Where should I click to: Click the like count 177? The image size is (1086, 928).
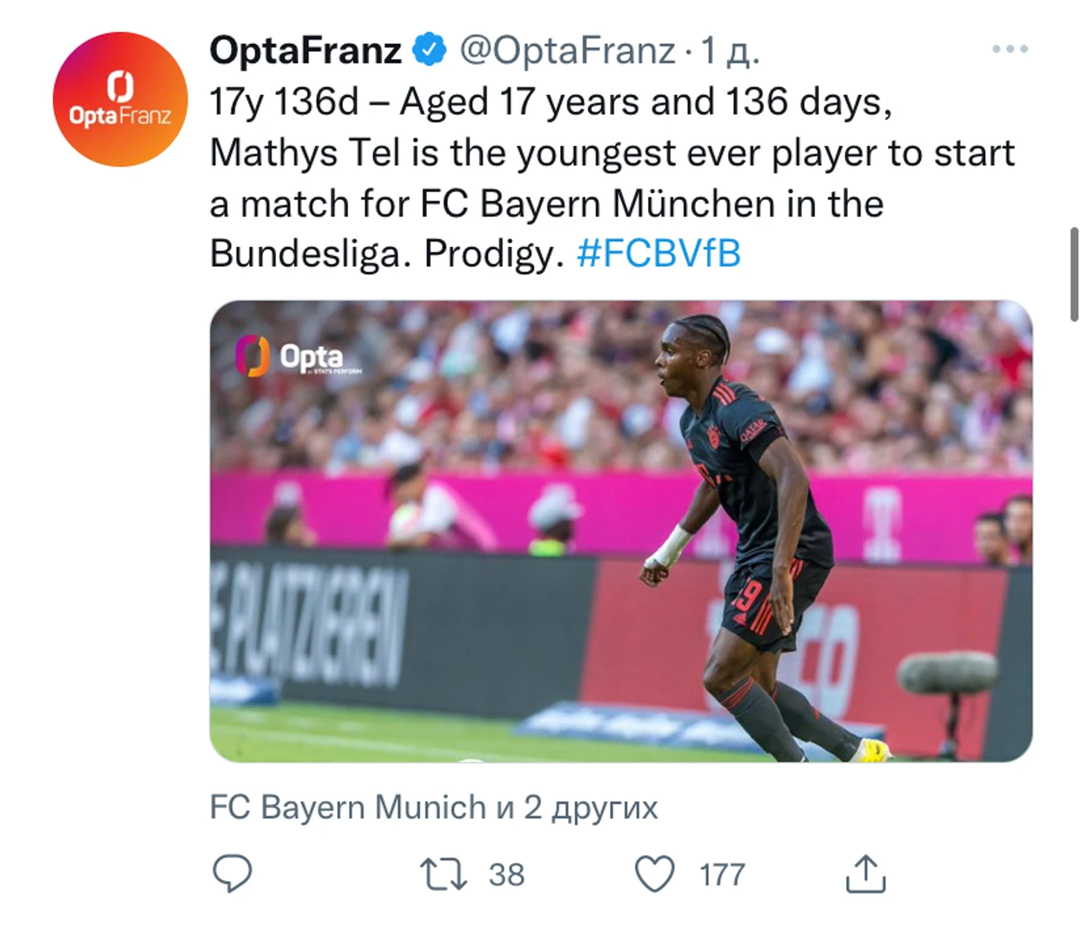coord(722,874)
